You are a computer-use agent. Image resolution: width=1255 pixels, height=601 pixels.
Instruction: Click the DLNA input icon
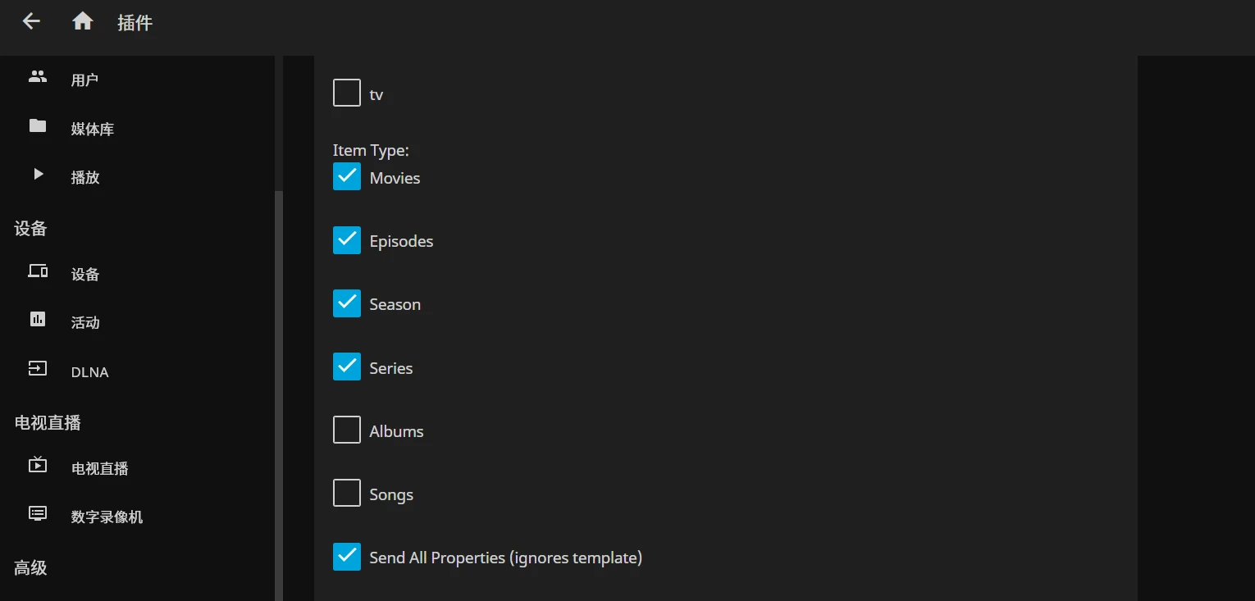38,369
